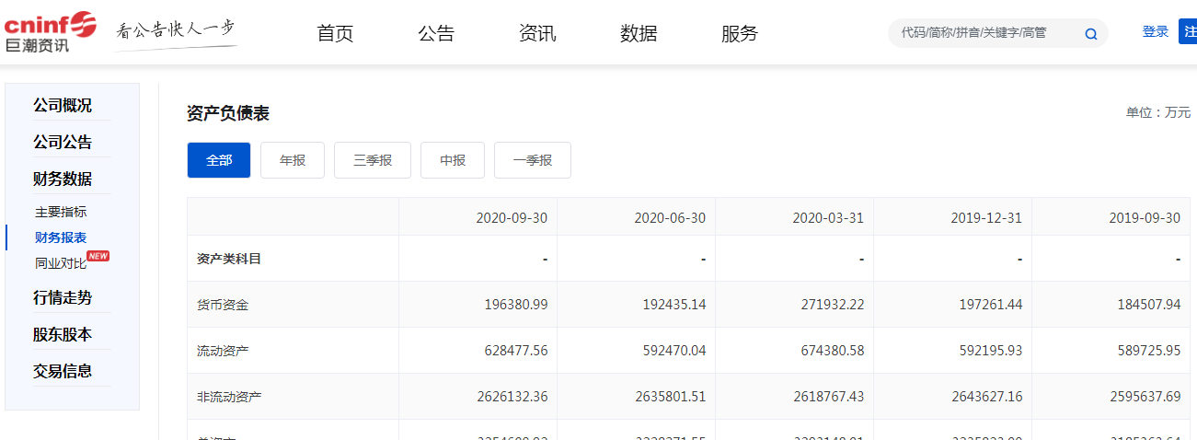Select the 全部 report filter tab

pos(219,160)
